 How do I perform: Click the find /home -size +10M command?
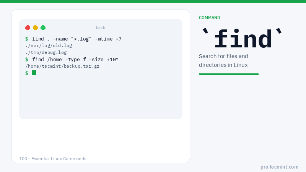tap(75, 60)
